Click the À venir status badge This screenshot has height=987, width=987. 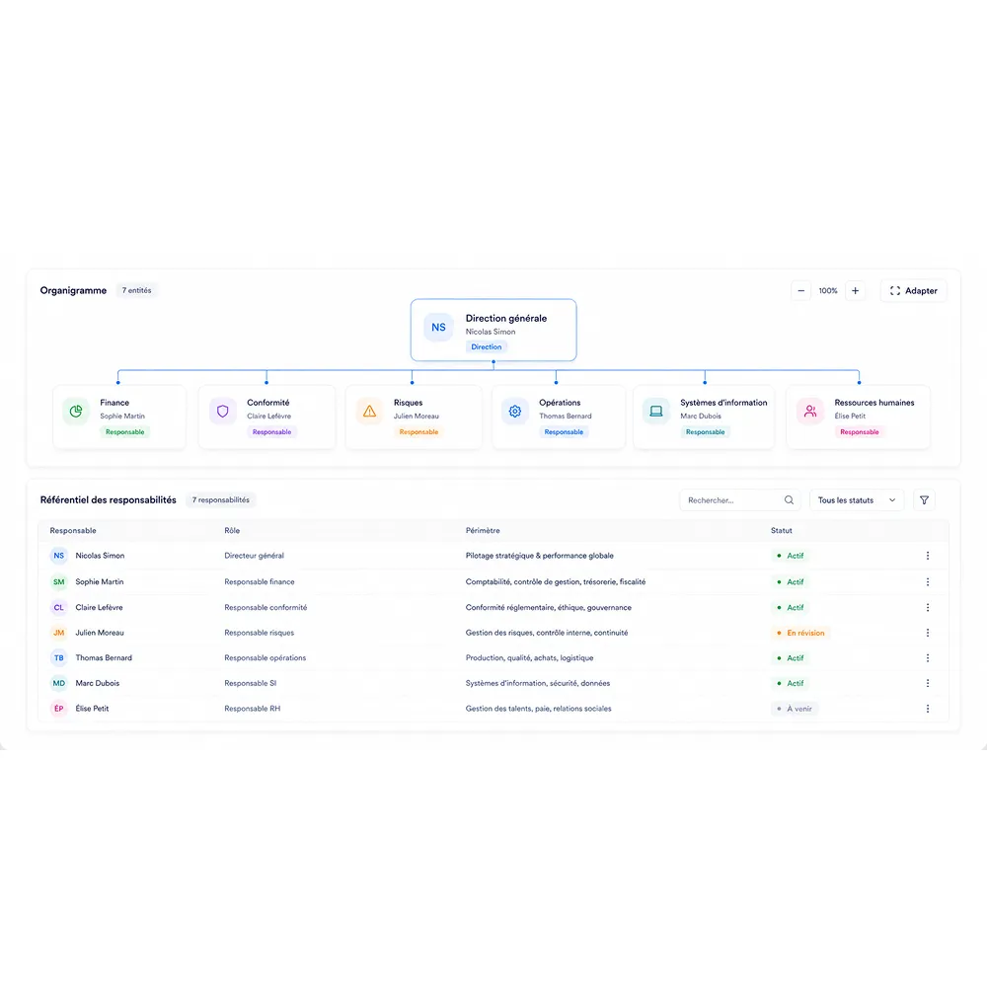(x=794, y=709)
